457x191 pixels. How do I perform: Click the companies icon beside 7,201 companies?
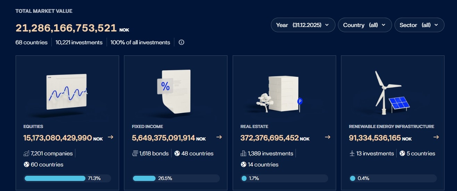coord(26,153)
